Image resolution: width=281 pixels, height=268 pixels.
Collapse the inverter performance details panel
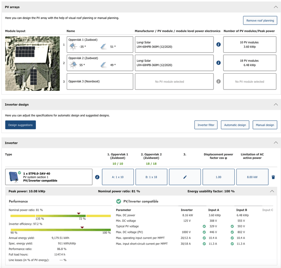[x=272, y=191]
